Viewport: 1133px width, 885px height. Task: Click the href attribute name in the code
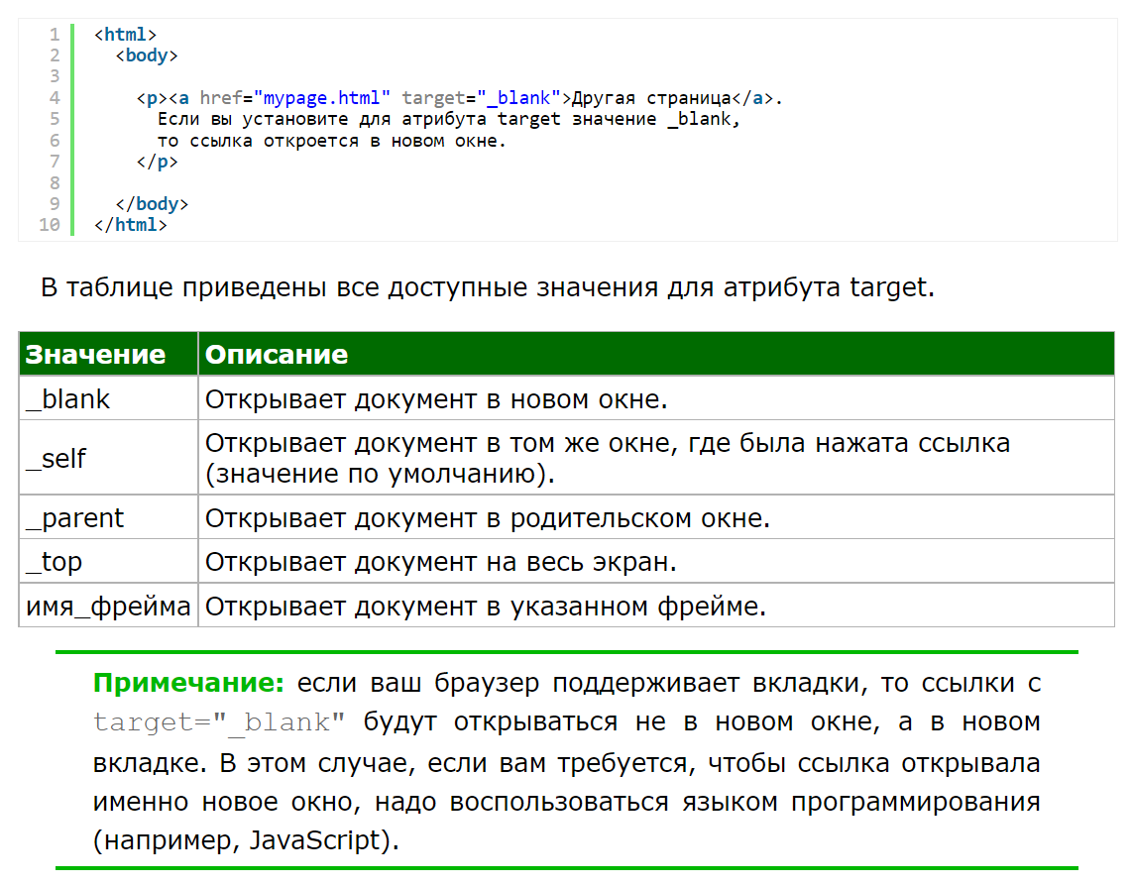(221, 97)
